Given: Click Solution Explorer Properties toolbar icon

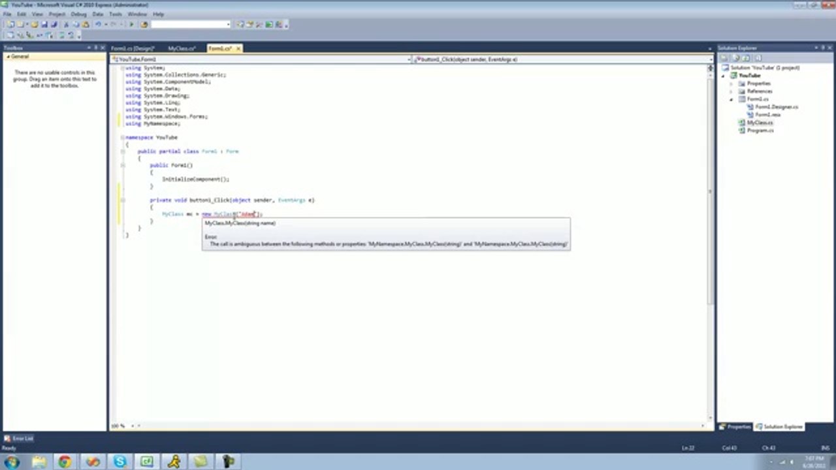Looking at the screenshot, I should [724, 58].
